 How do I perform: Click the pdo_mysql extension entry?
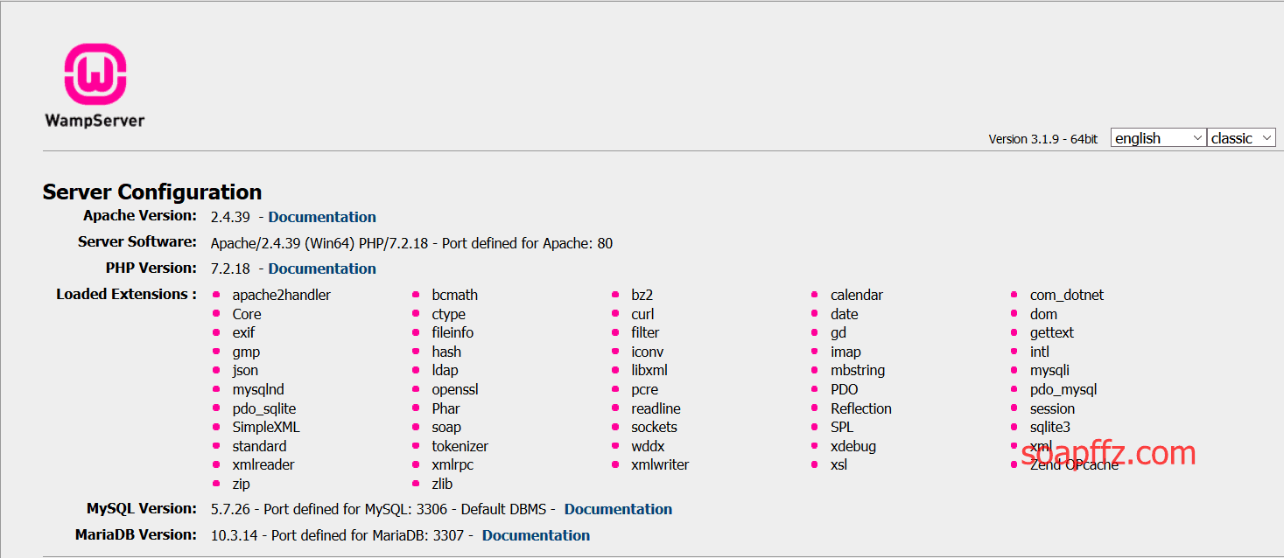pos(1063,389)
